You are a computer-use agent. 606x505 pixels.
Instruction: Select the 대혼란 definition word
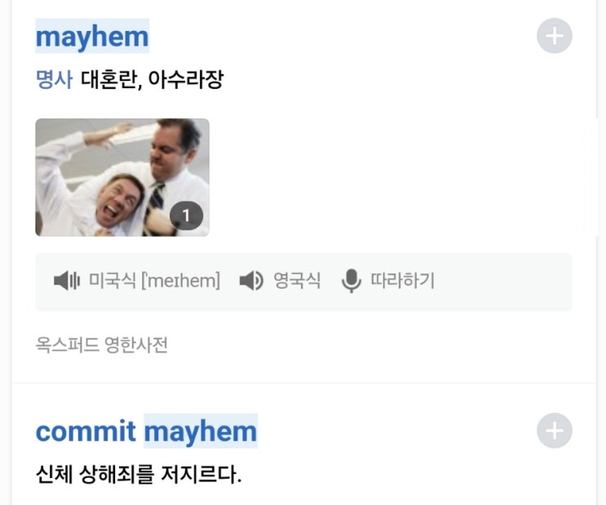pos(111,79)
